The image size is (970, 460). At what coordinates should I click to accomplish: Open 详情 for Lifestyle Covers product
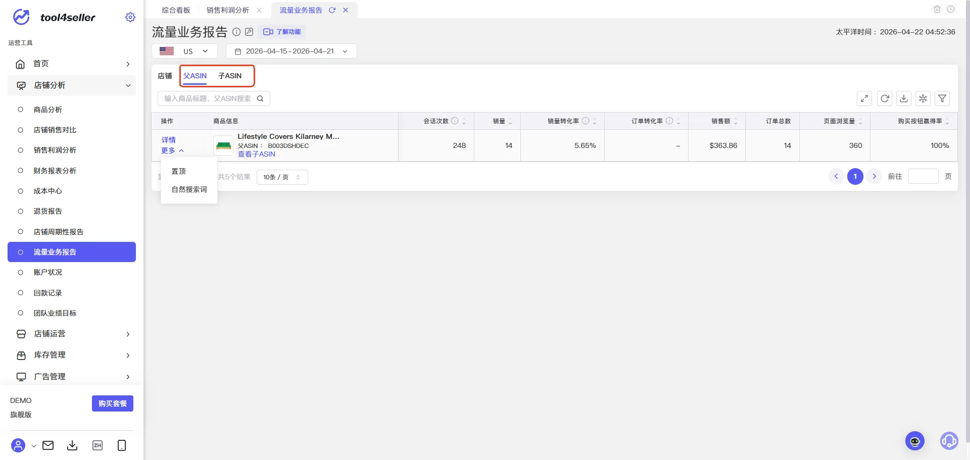169,140
